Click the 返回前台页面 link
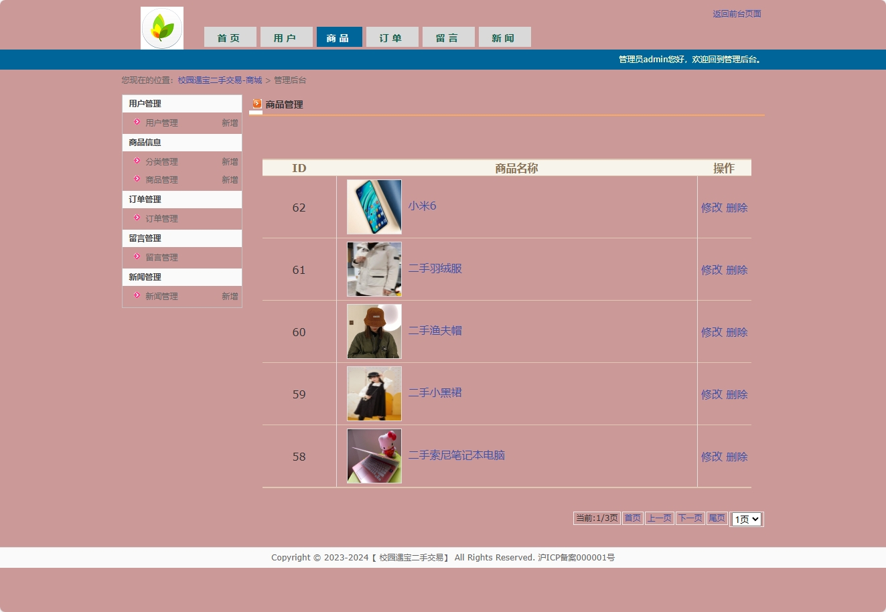The width and height of the screenshot is (886, 612). [x=737, y=13]
